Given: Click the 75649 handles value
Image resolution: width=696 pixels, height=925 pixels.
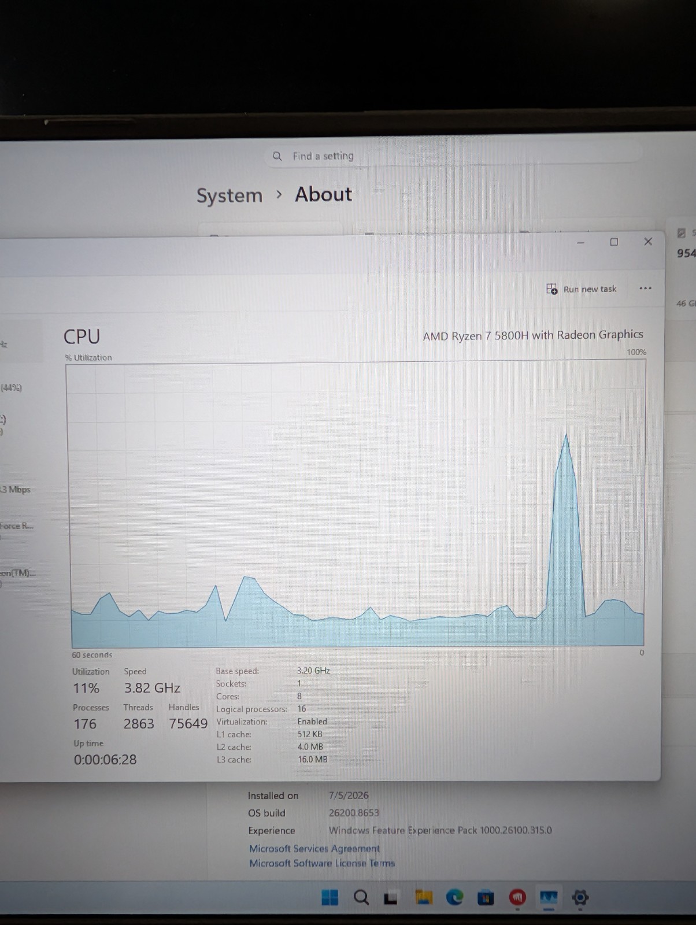Looking at the screenshot, I should [188, 724].
